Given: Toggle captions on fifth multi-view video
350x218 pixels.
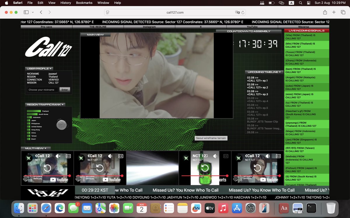Looking at the screenshot, I should (278, 156).
